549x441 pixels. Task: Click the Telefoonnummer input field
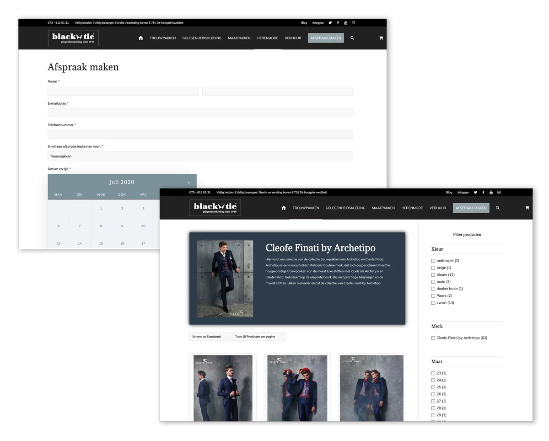click(200, 134)
